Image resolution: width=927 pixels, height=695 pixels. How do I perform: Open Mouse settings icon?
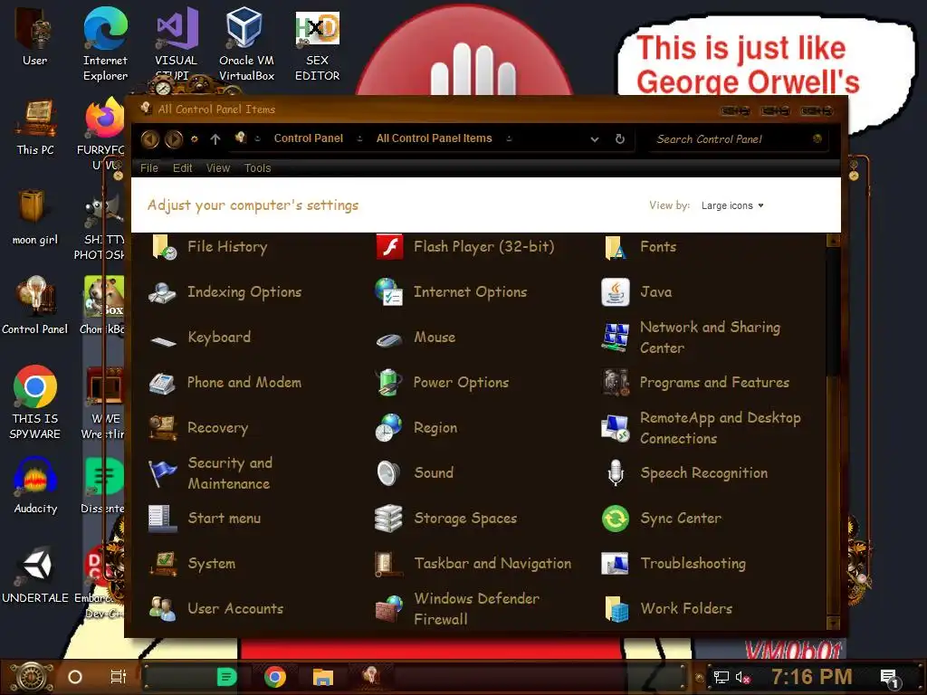[389, 338]
